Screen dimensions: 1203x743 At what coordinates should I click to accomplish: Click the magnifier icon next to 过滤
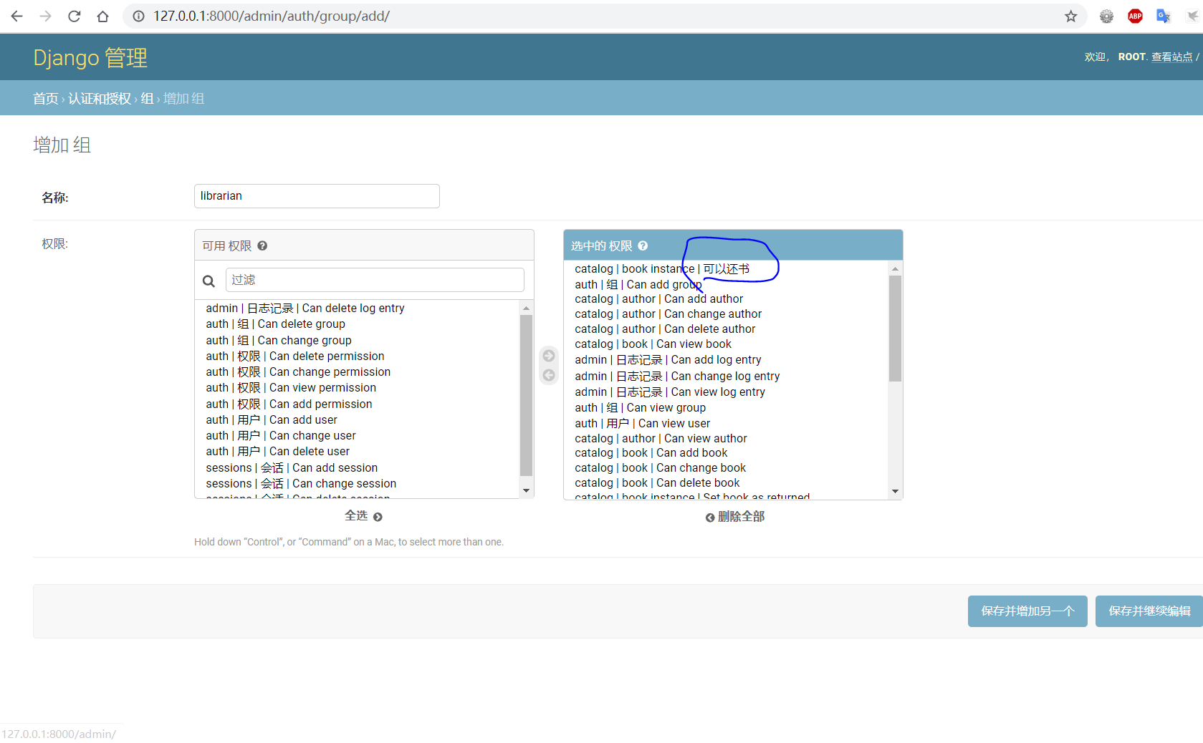[209, 281]
